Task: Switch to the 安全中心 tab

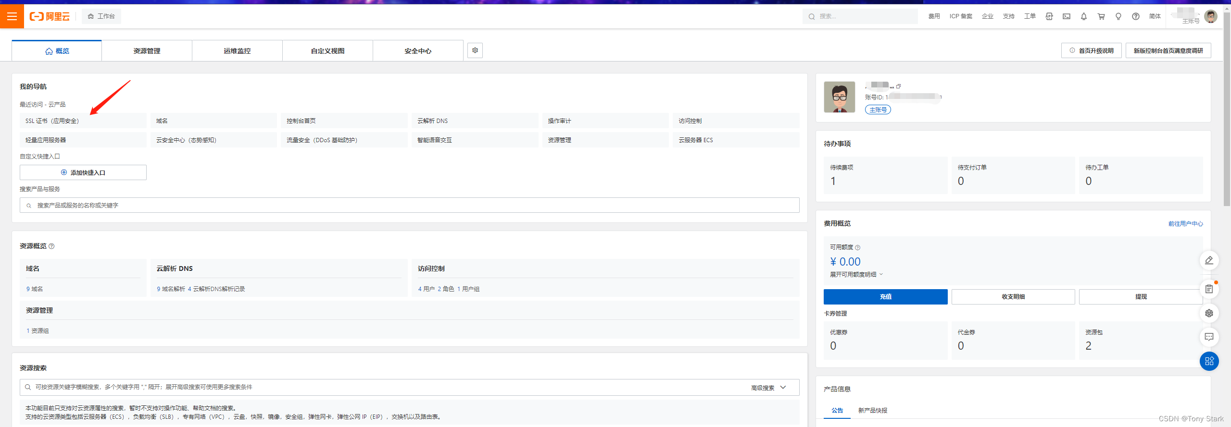Action: [418, 51]
